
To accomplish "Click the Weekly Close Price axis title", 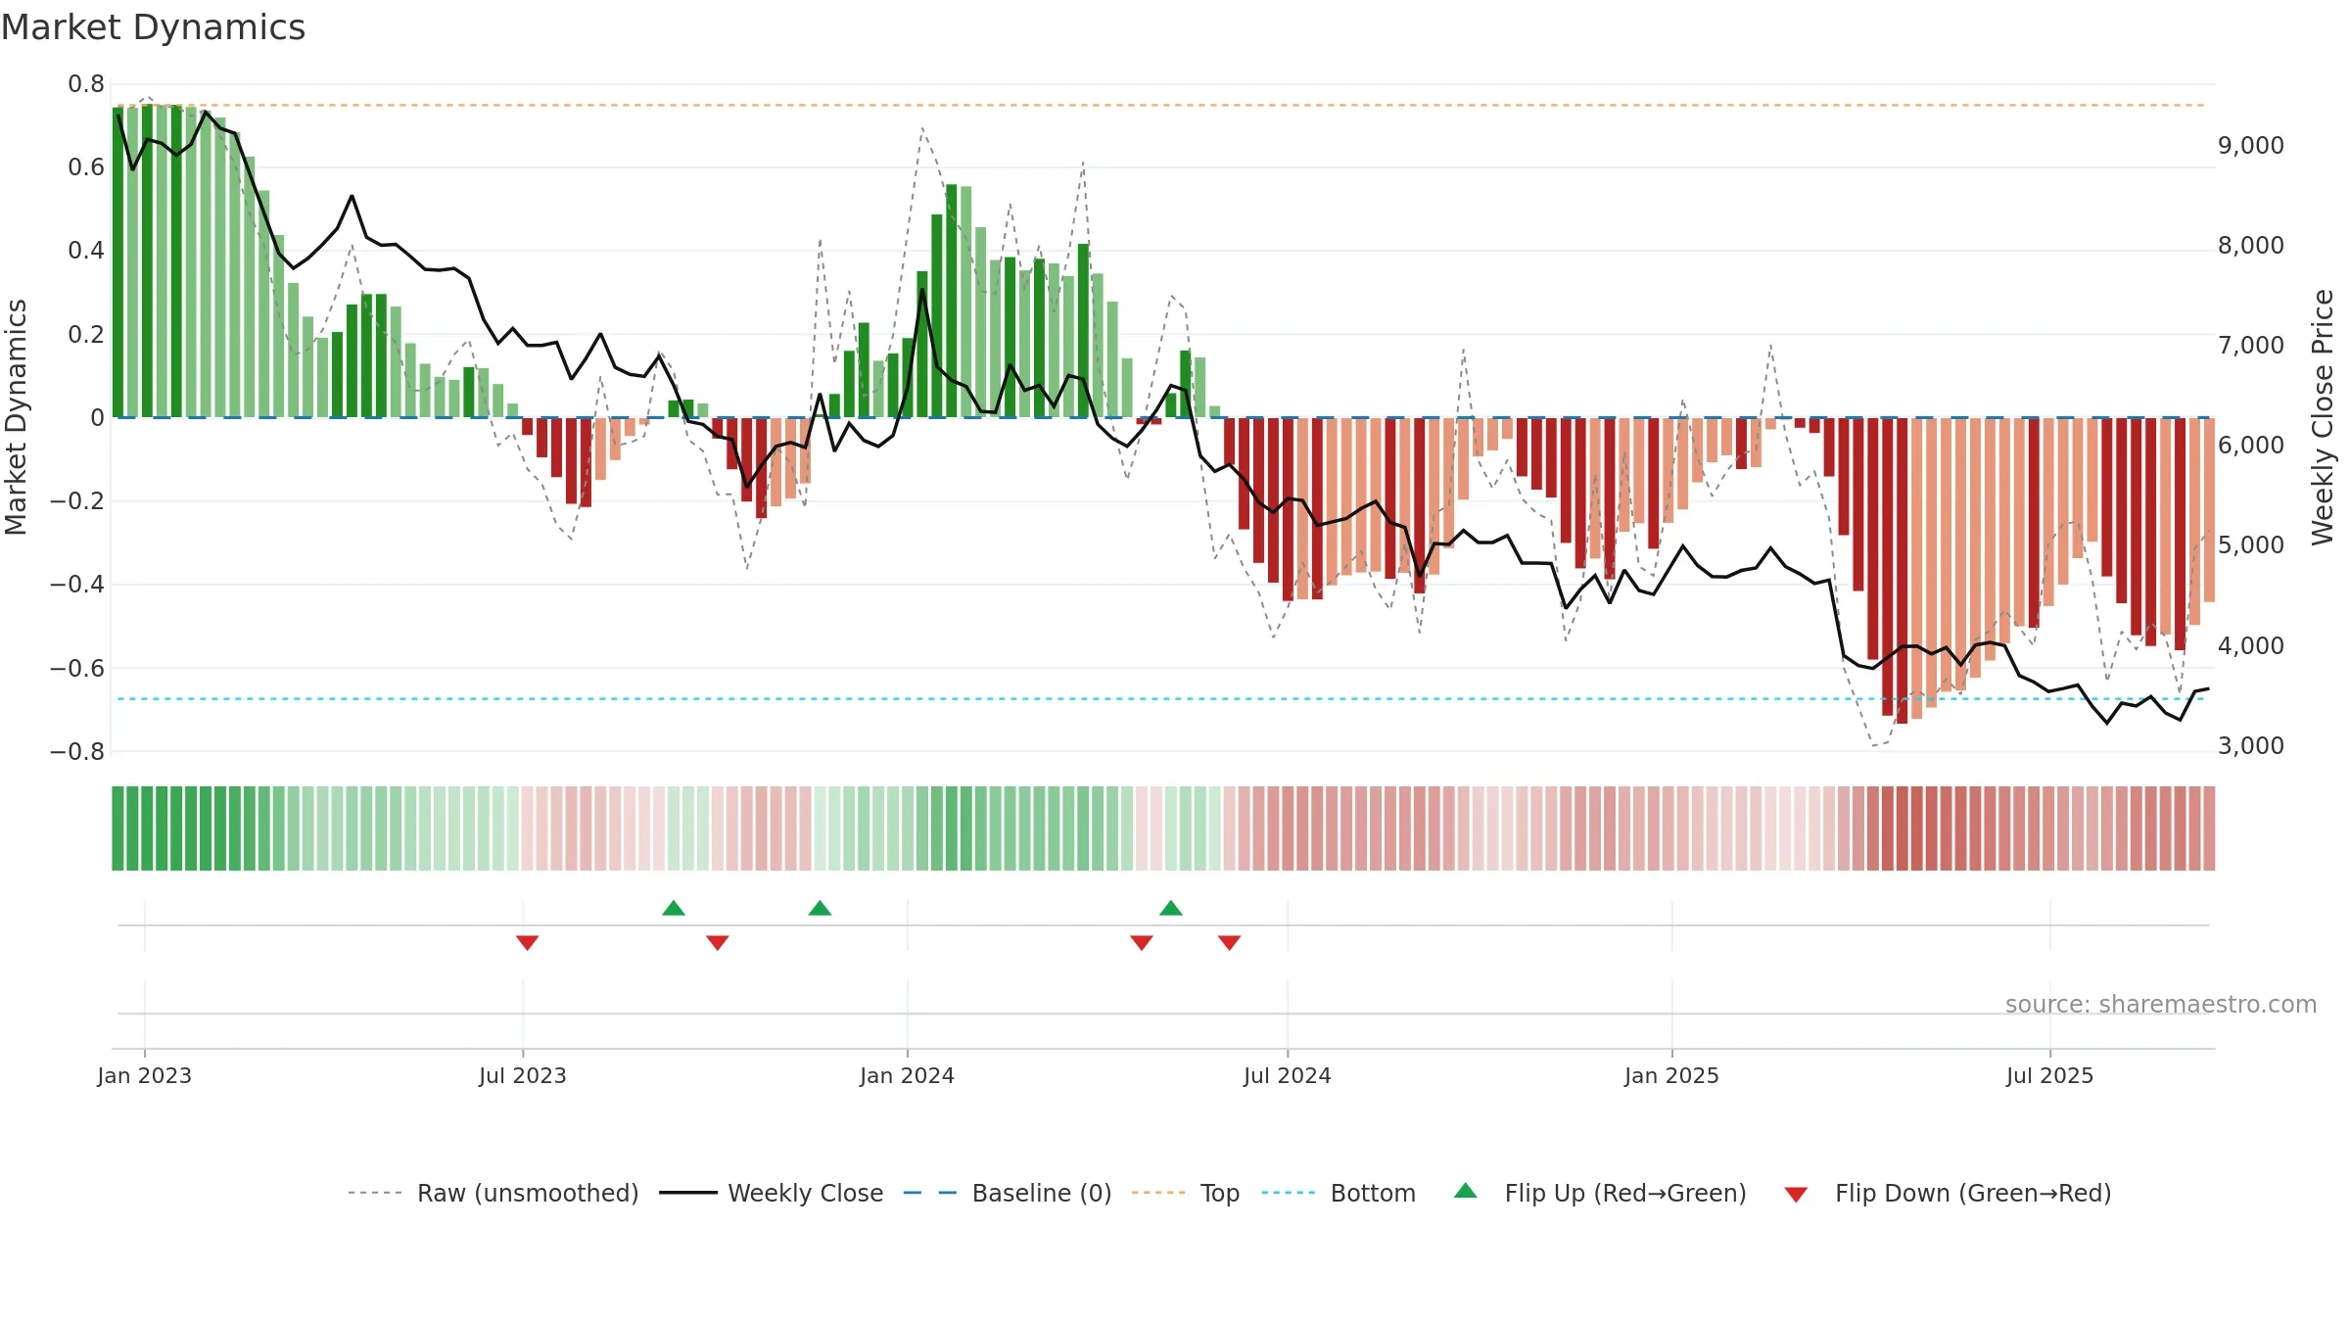I will click(2323, 417).
